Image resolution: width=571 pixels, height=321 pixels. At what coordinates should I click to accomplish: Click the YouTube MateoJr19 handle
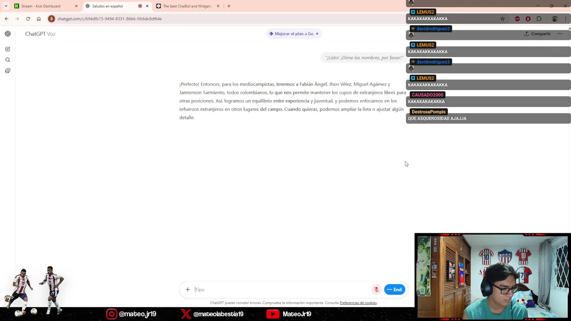point(297,314)
